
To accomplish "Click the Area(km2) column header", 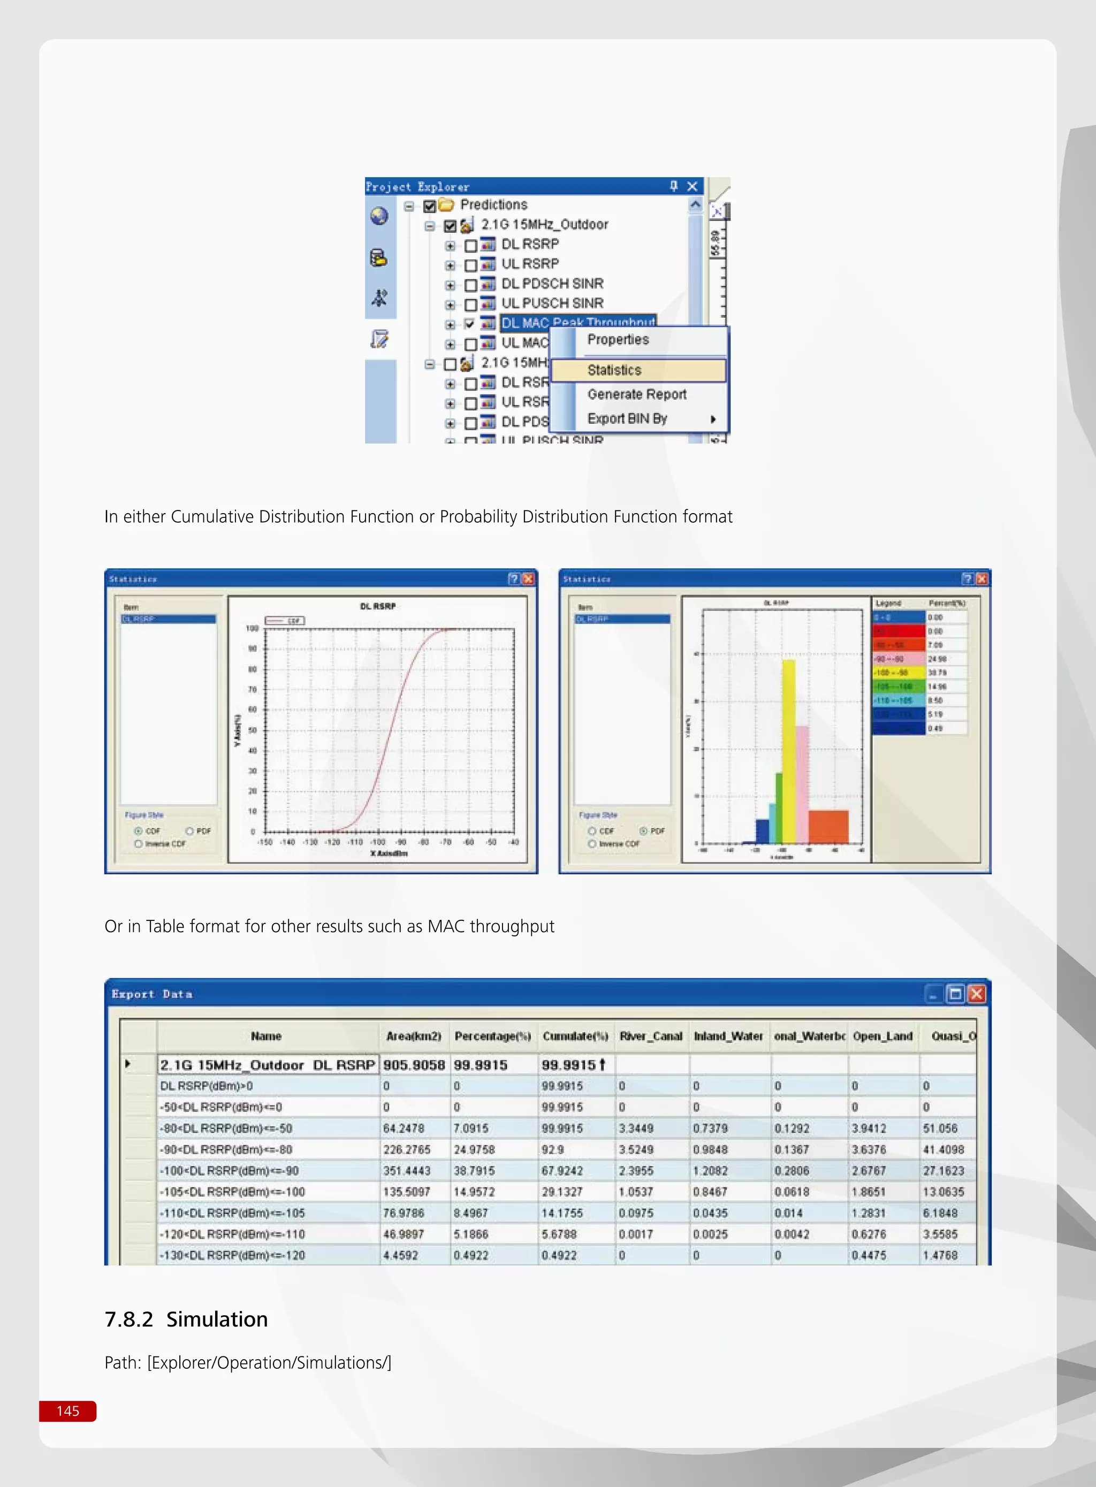I will (414, 1036).
